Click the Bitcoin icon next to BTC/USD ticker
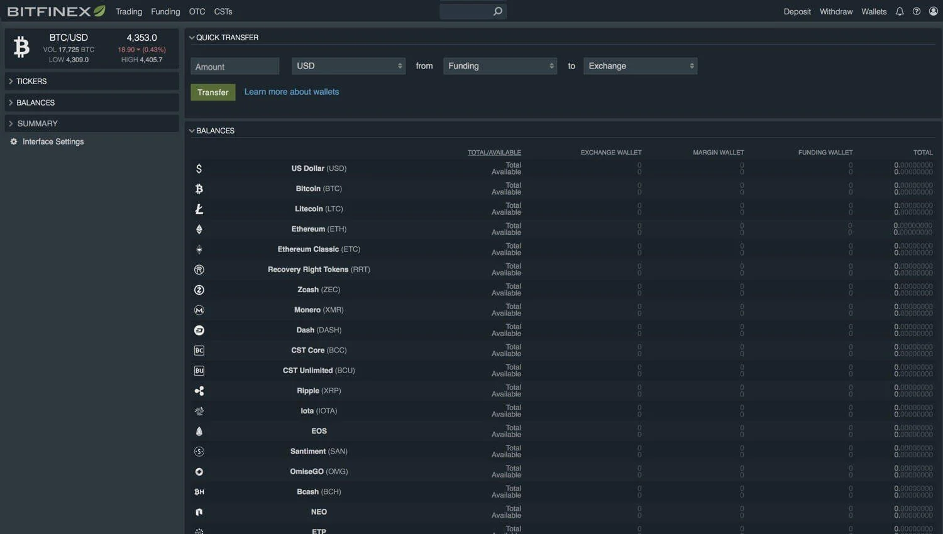The width and height of the screenshot is (943, 534). point(21,47)
